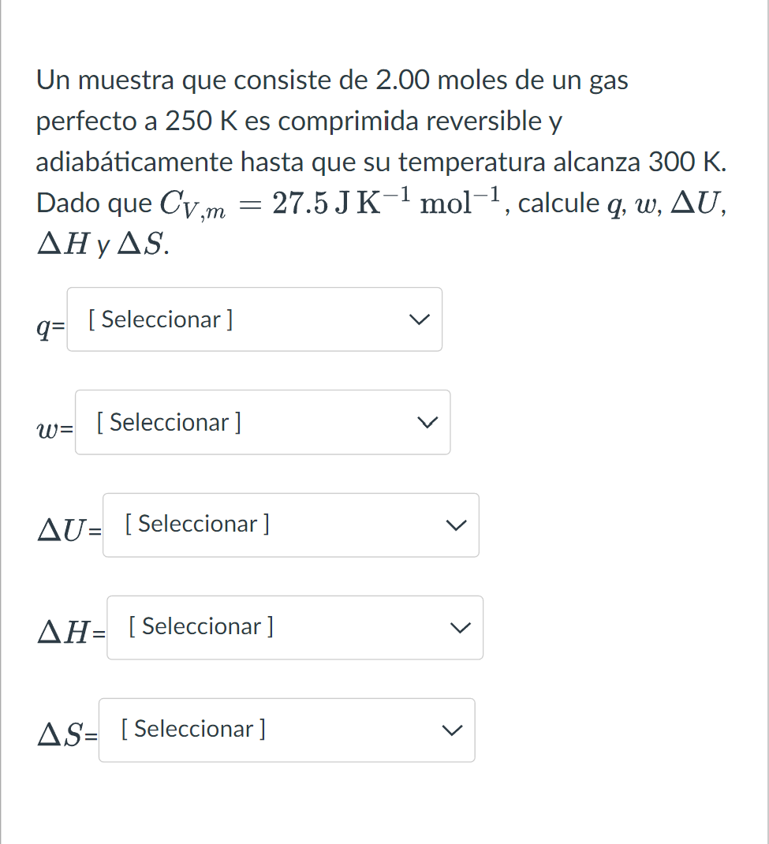Open the w= Seleccionar dropdown
The image size is (769, 844).
[x=263, y=422]
